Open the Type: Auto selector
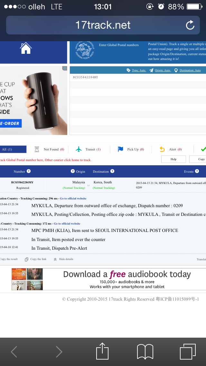The height and width of the screenshot is (366, 206). (x=136, y=70)
